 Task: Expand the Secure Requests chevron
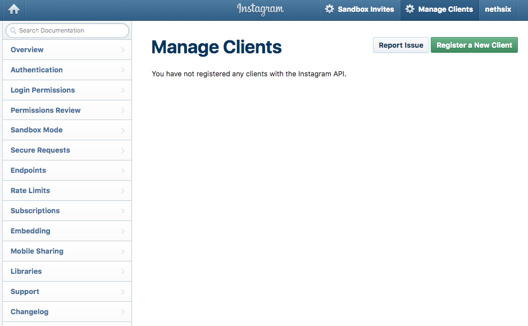pos(123,150)
